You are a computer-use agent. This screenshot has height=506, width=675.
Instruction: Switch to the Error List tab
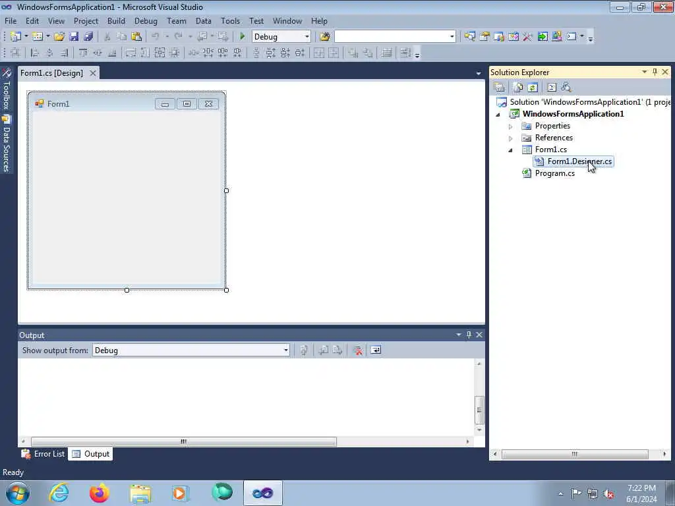tap(43, 454)
